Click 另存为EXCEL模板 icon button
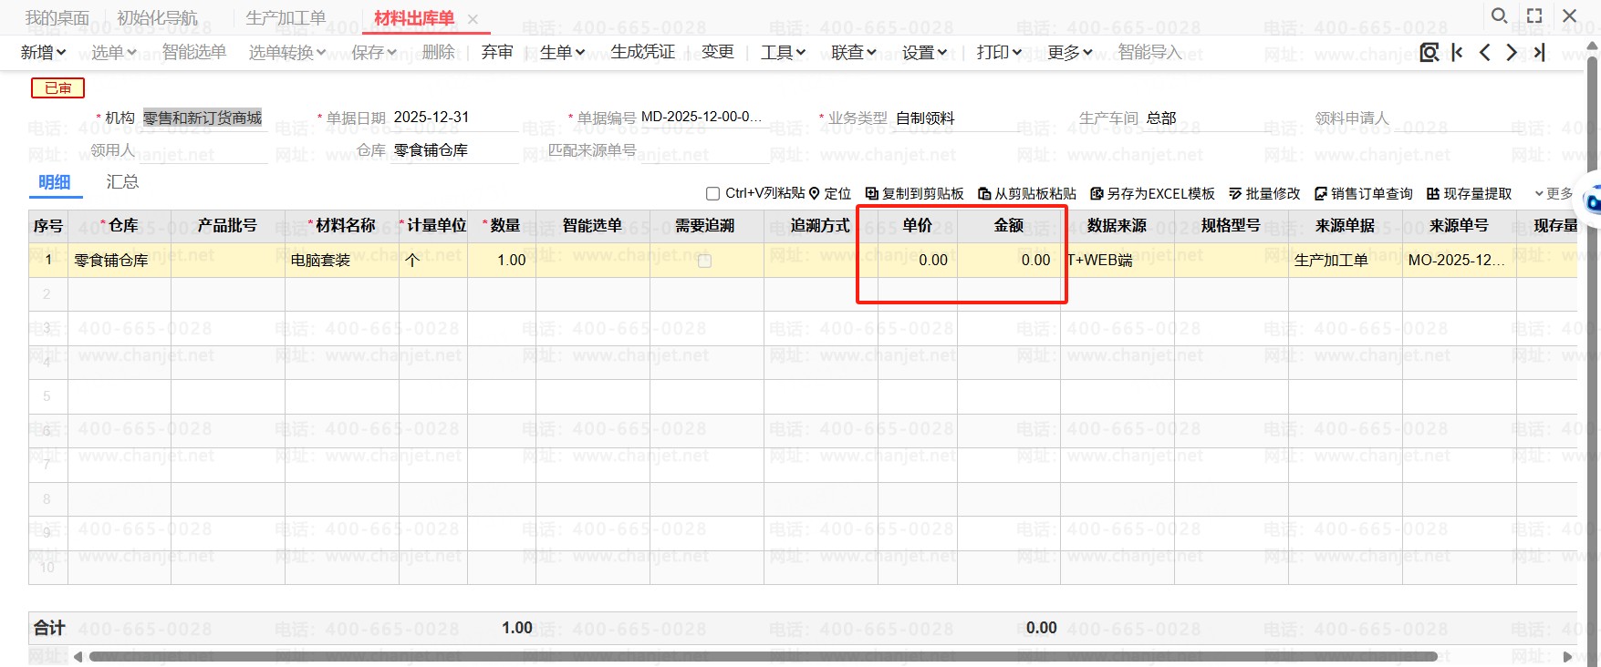 tap(1153, 193)
